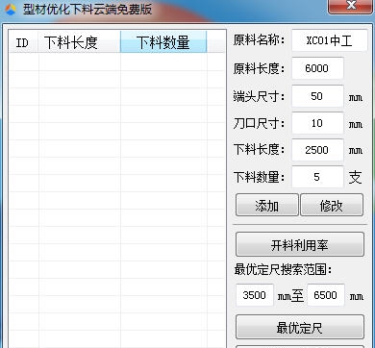Focus the 下料长度 input showing 2500
The width and height of the screenshot is (375, 348).
click(317, 150)
